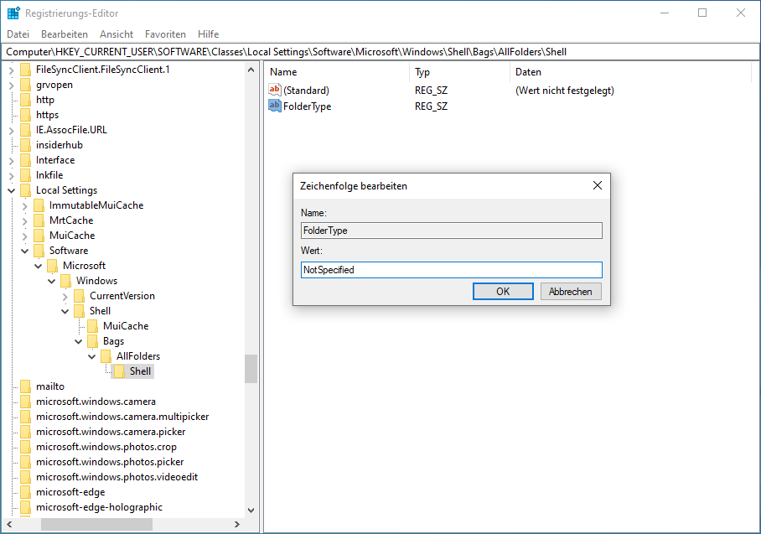This screenshot has height=534, width=761.
Task: Select the mailto folder icon
Action: 25,386
